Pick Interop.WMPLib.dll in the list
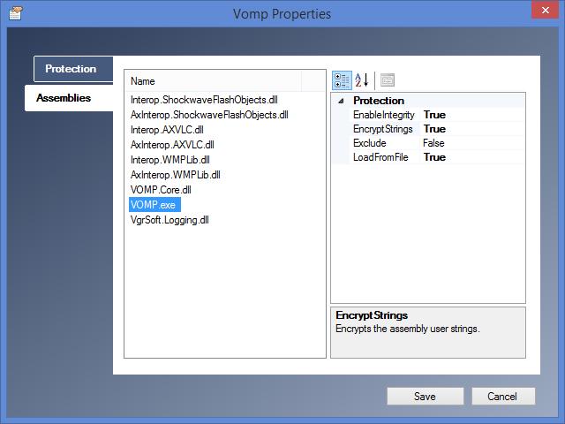The height and width of the screenshot is (424, 565). (169, 159)
